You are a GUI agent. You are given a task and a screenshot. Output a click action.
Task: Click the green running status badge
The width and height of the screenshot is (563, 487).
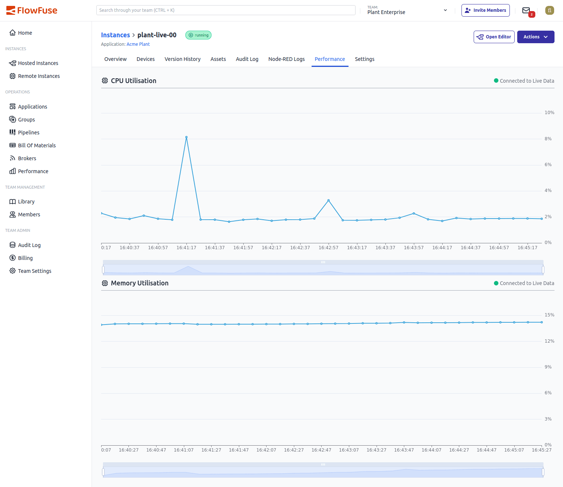tap(198, 35)
